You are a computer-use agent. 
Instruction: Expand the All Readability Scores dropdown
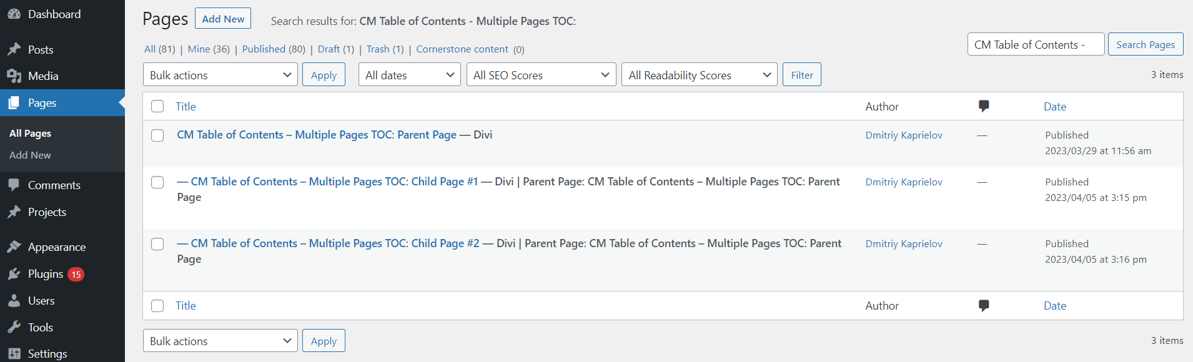coord(700,75)
